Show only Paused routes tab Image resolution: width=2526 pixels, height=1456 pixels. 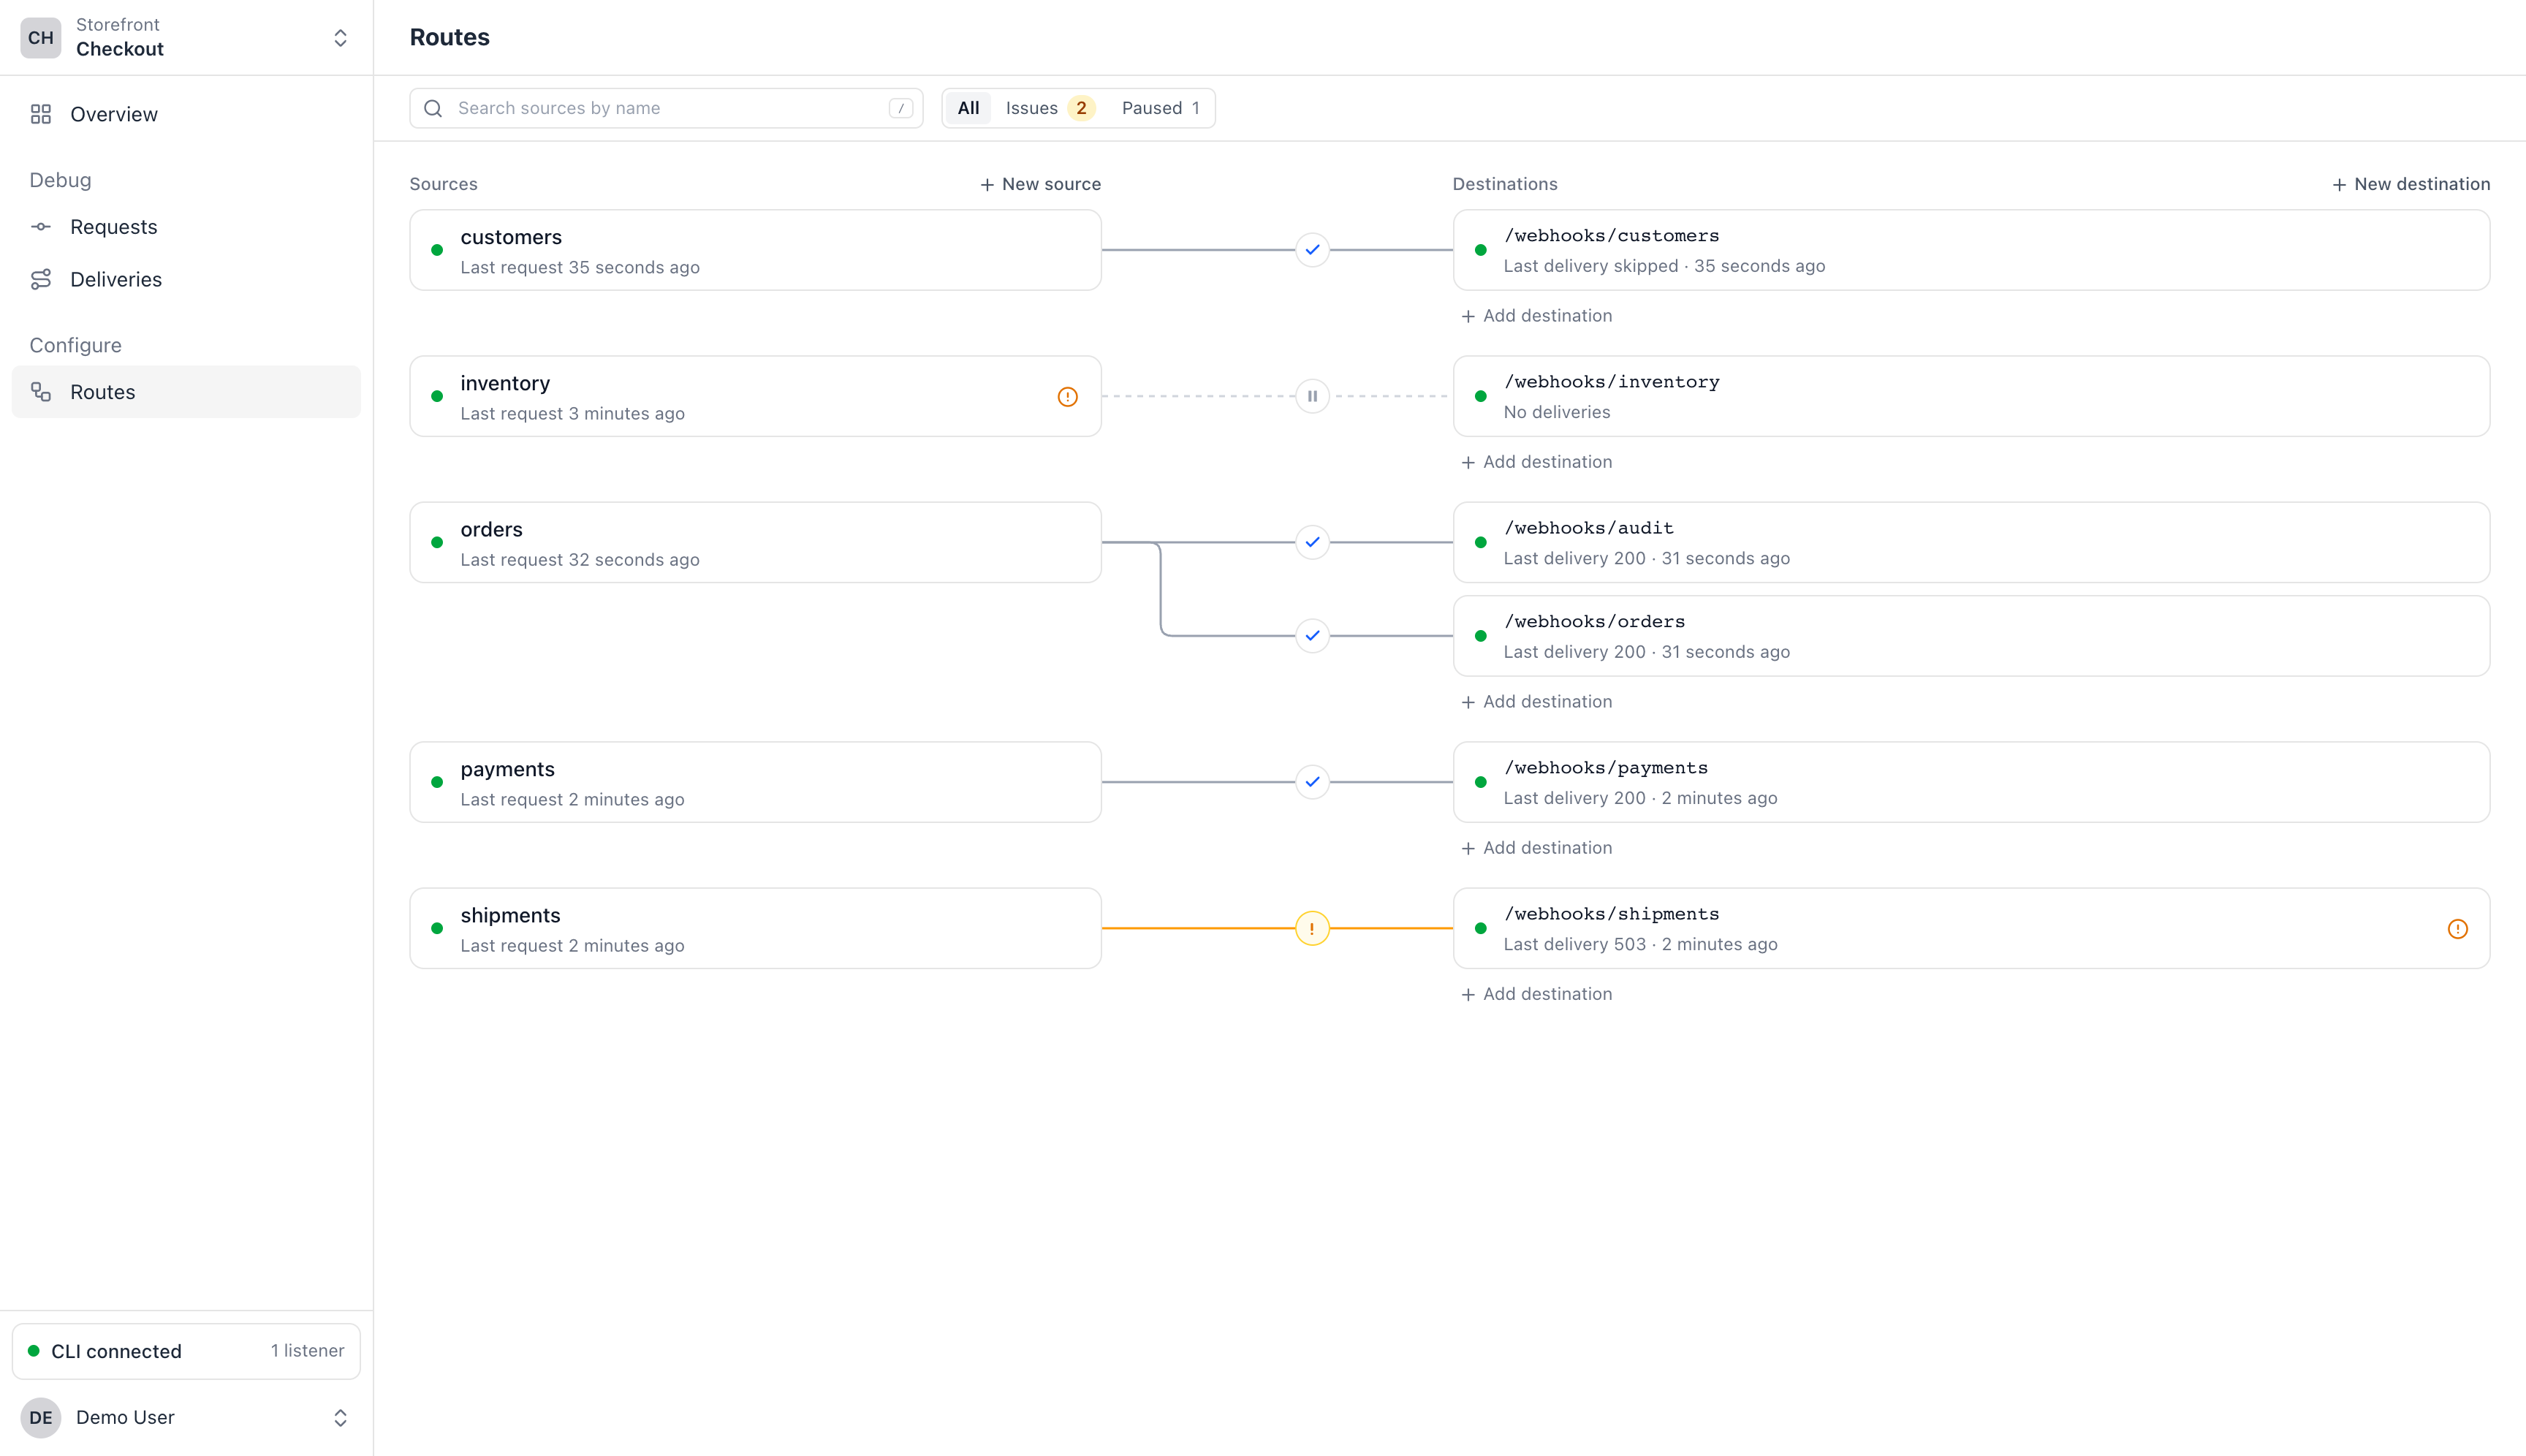(1160, 108)
